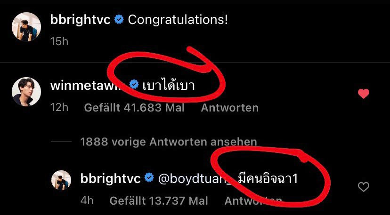Open bbrightvc username on Congratulations comment
This screenshot has height=215, width=390.
coord(81,20)
